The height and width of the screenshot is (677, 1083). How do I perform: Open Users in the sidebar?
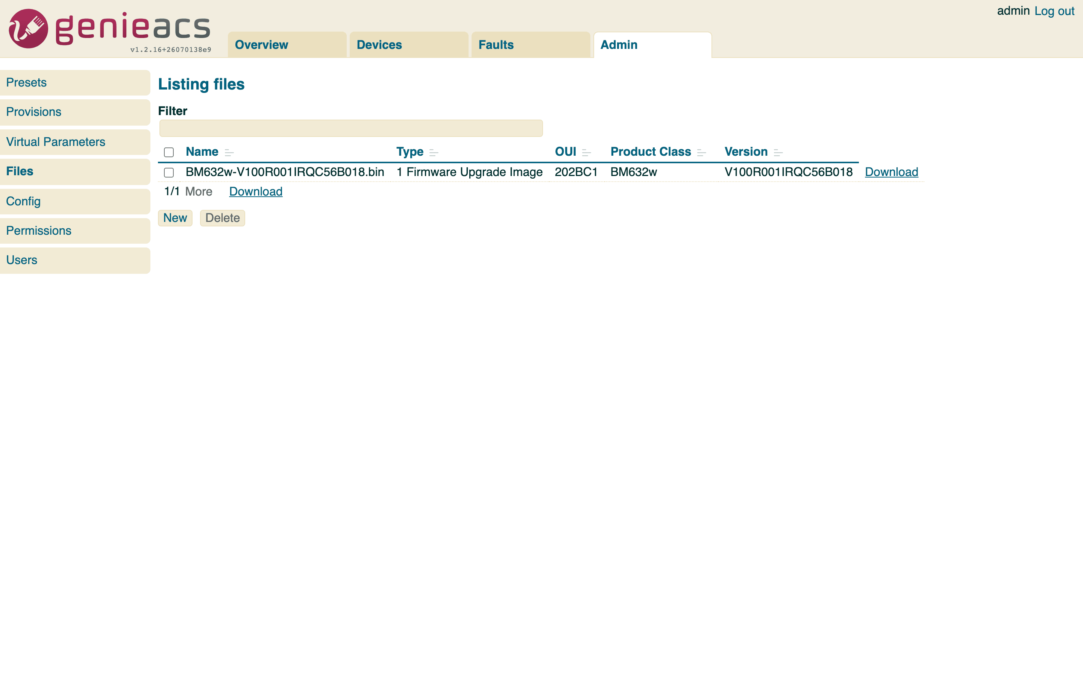tap(75, 260)
